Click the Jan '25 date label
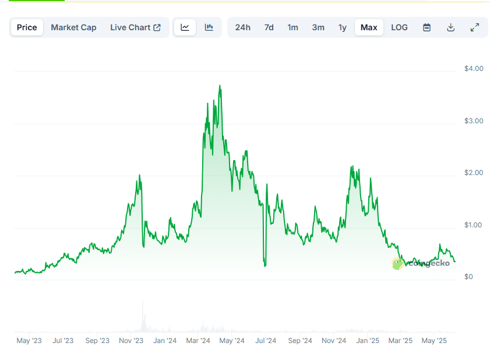This screenshot has width=490, height=357. pos(368,341)
